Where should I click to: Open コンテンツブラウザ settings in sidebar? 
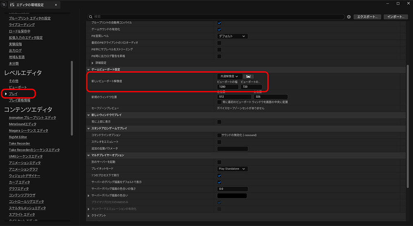[22, 195]
